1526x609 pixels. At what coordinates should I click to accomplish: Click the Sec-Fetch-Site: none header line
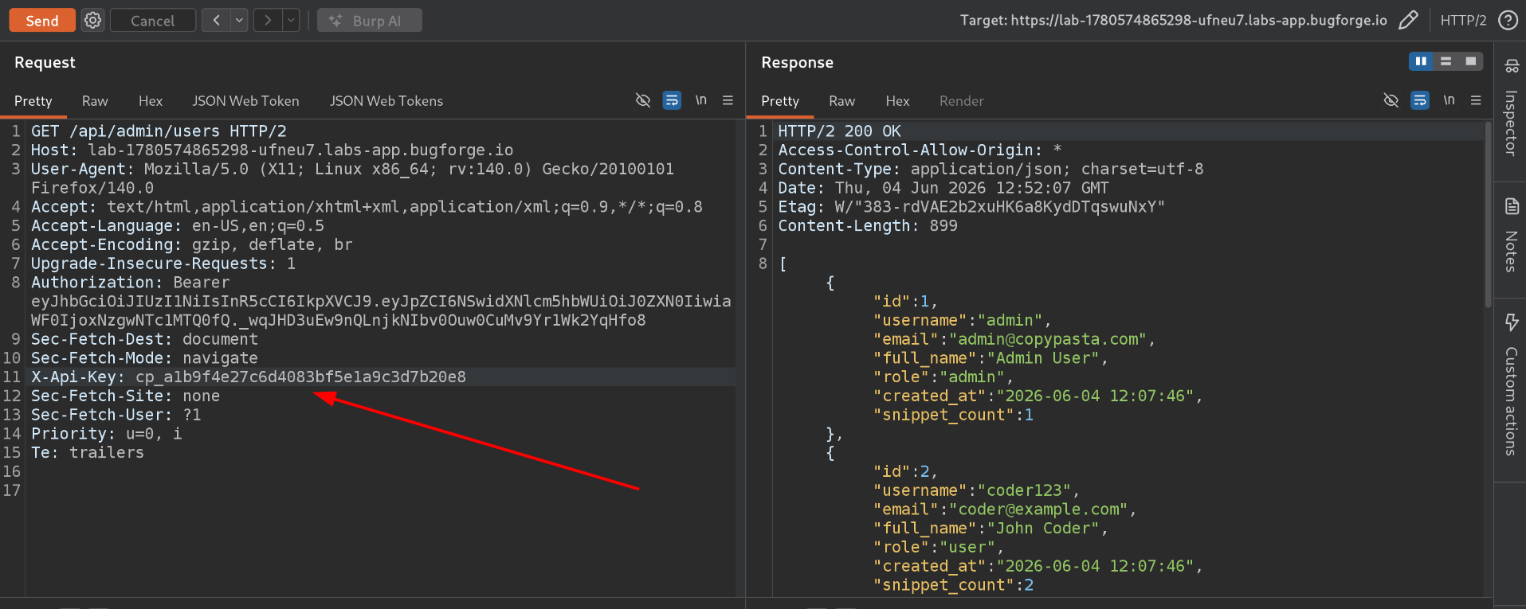tap(125, 396)
